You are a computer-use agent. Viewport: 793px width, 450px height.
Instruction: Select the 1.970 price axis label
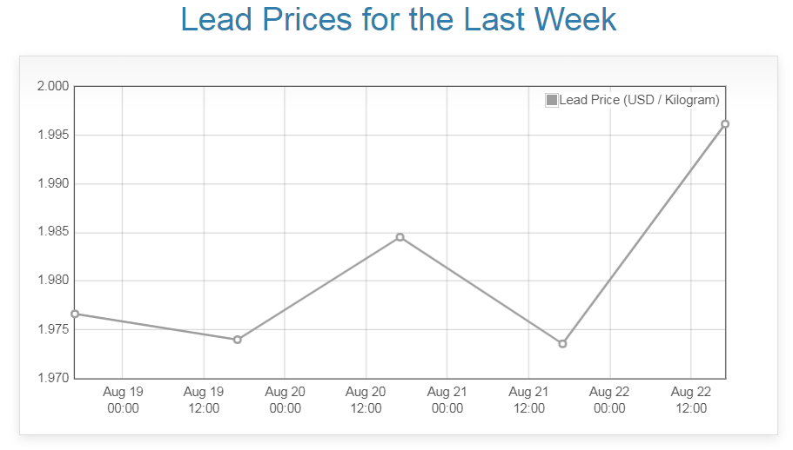(52, 378)
